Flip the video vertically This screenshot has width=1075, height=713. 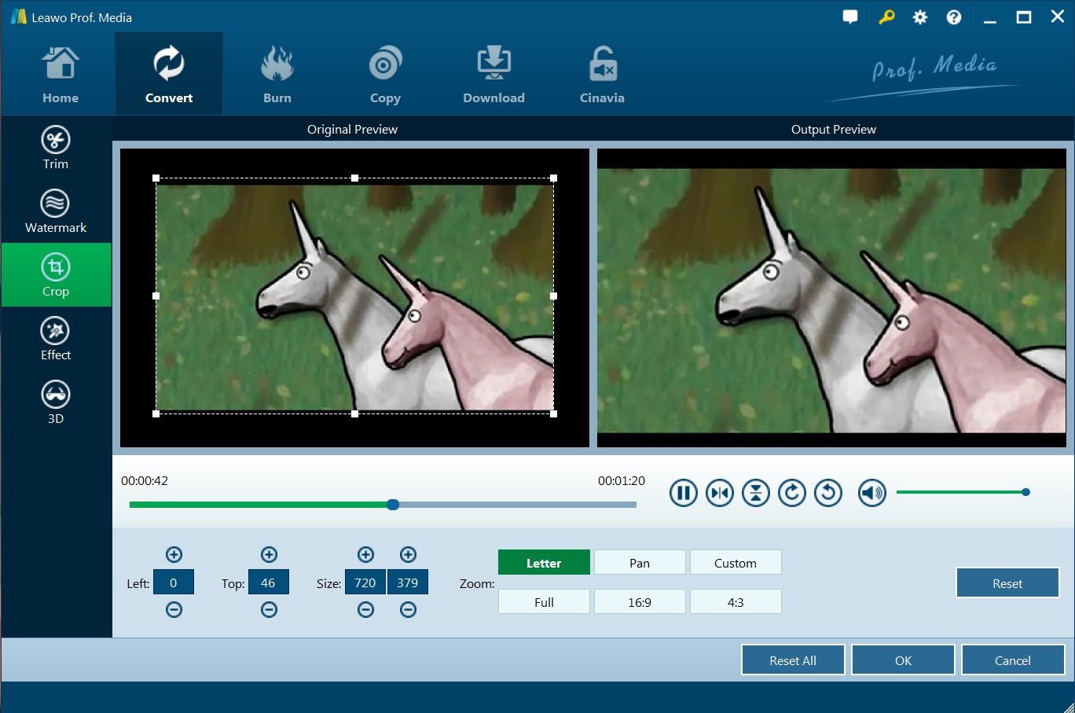point(755,493)
